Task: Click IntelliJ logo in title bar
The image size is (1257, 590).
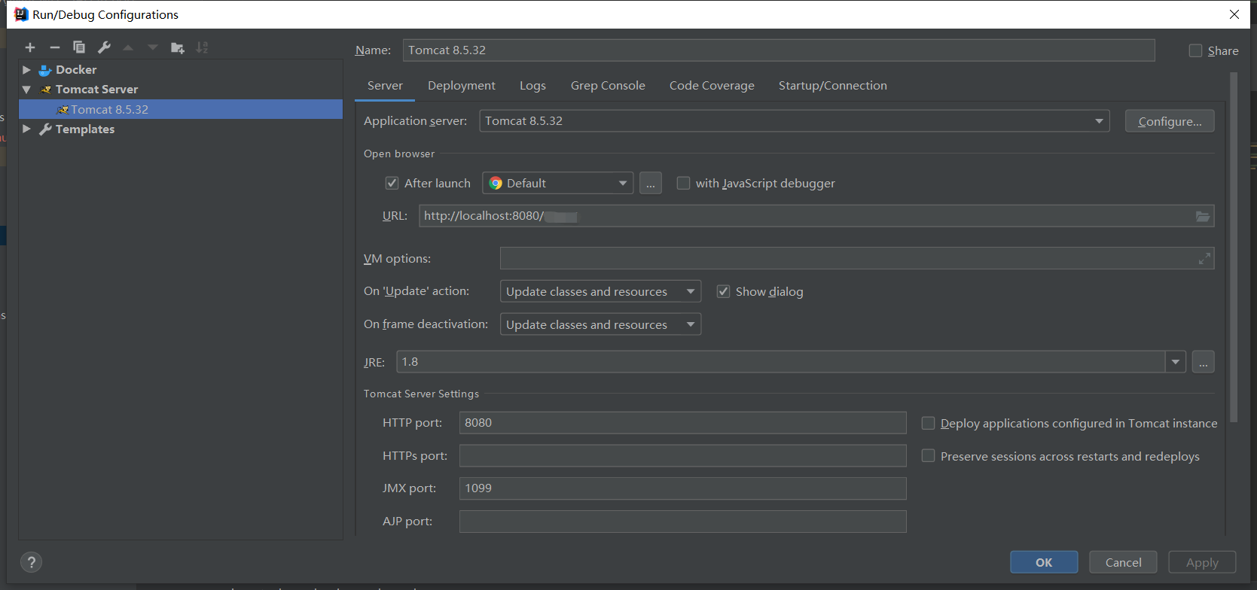Action: point(21,14)
